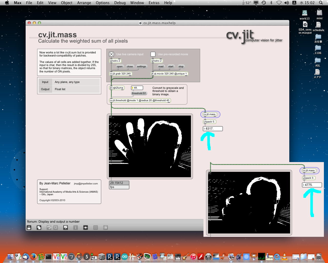Click the 'open' message box

(x=120, y=67)
